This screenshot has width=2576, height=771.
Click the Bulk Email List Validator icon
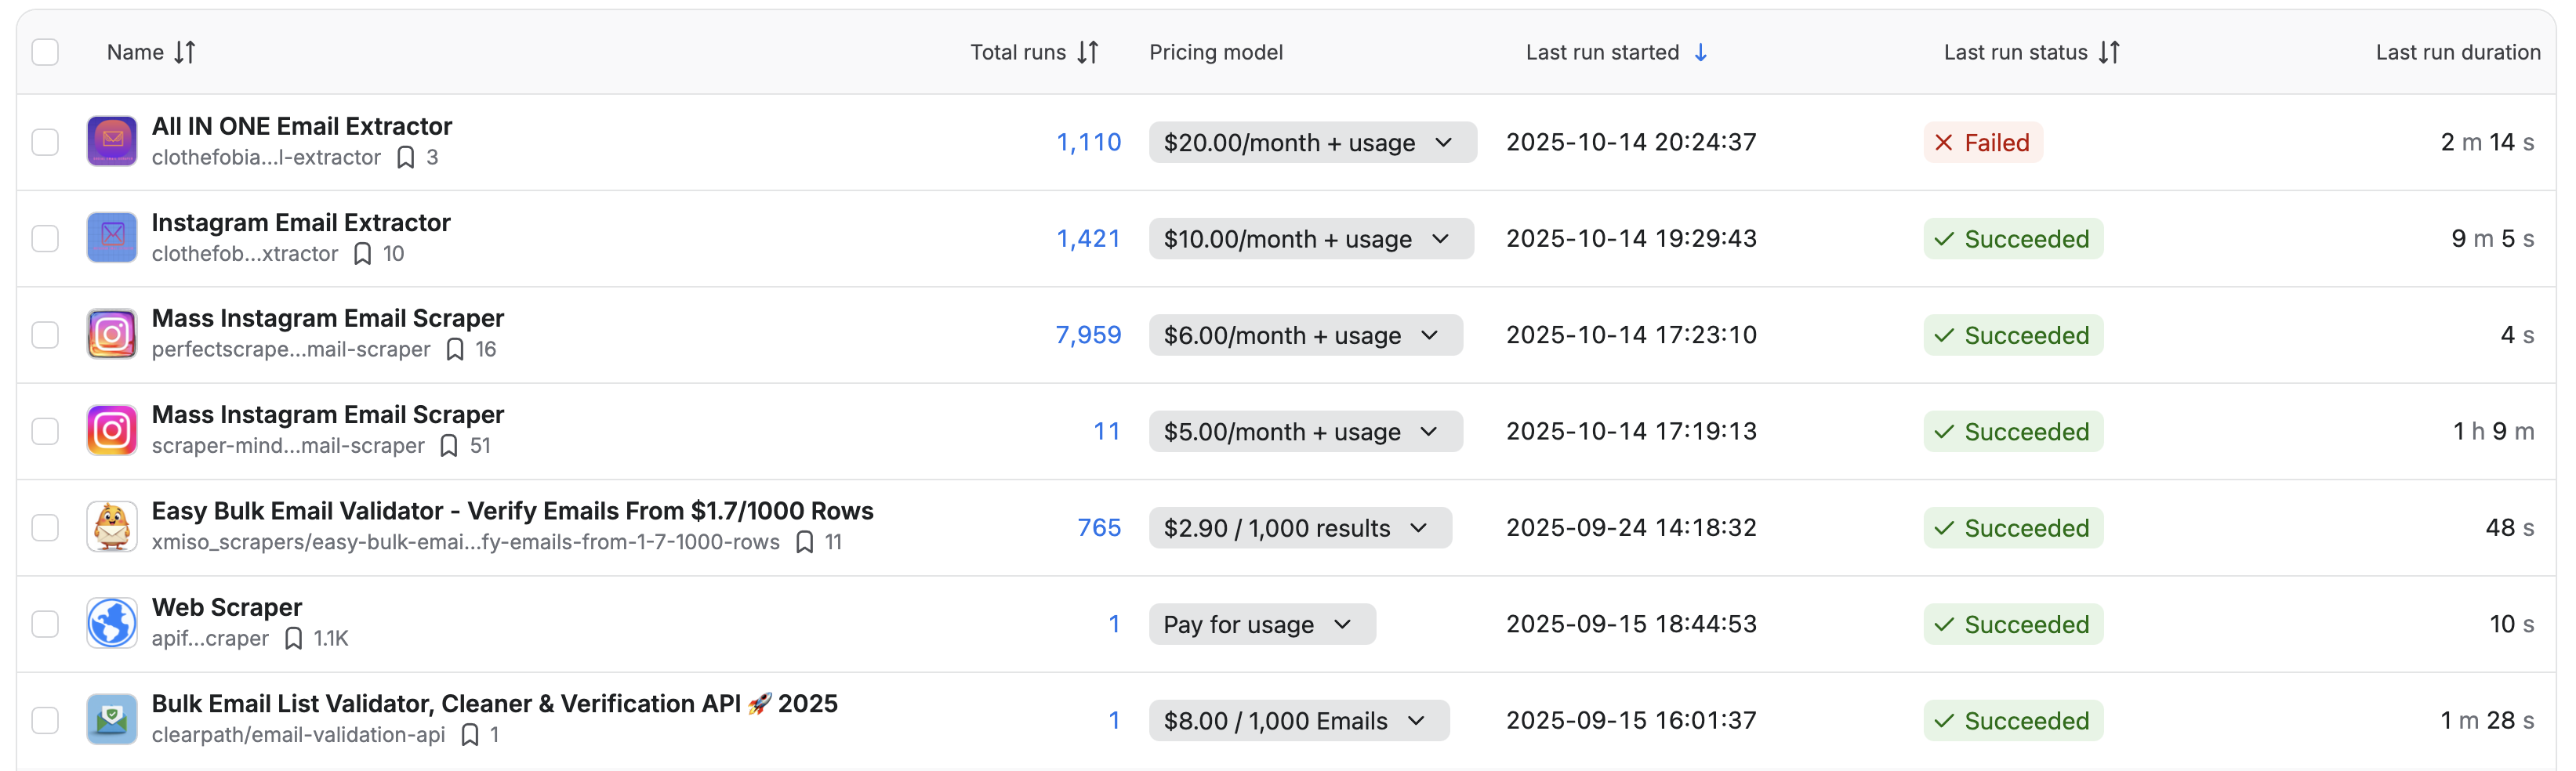112,719
